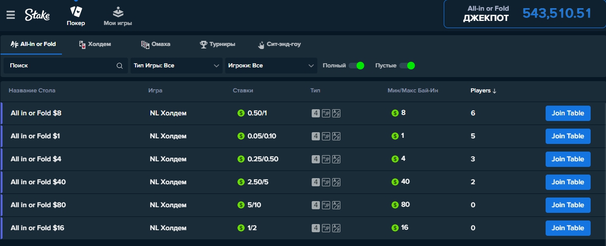Click the green dollar icon for 0.50/1 stakes
The width and height of the screenshot is (606, 246).
pyautogui.click(x=241, y=113)
